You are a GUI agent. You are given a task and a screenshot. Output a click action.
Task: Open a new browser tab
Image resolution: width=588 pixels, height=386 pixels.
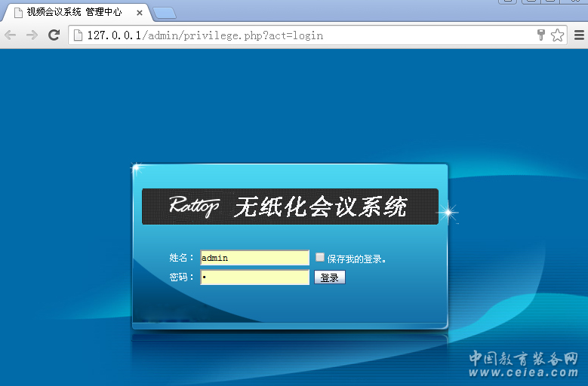(x=164, y=13)
